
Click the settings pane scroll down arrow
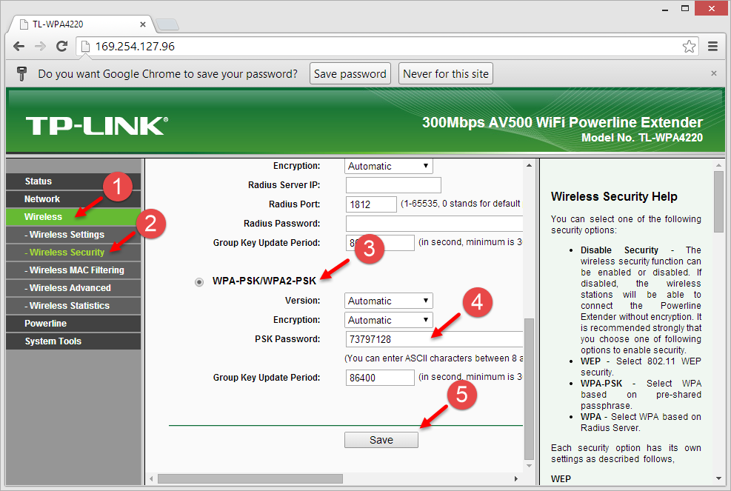click(529, 465)
